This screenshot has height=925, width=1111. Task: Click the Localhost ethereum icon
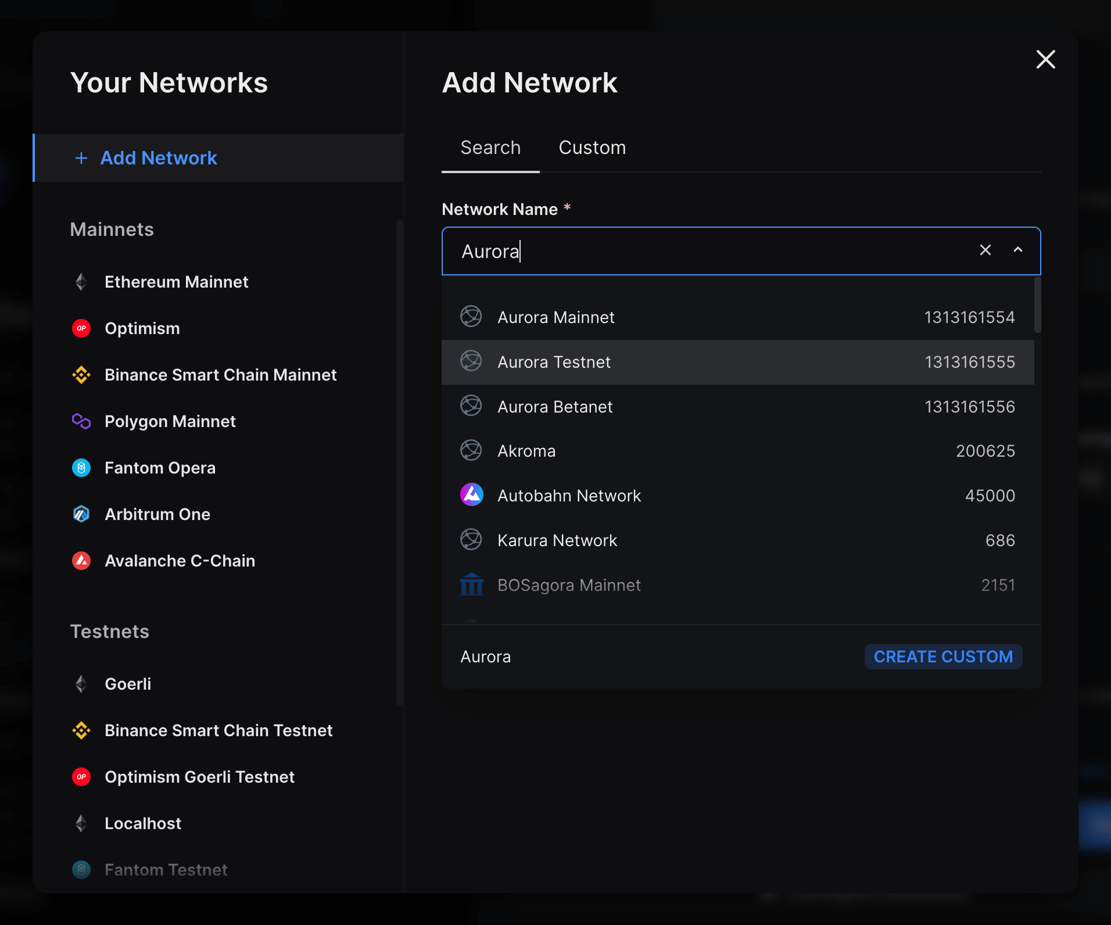[x=81, y=823]
